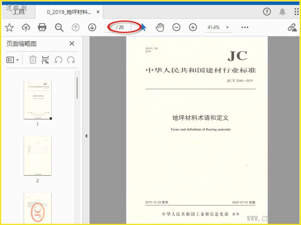Select the 0_2019_地坪材料 document tab
The image size is (301, 225).
click(x=69, y=12)
